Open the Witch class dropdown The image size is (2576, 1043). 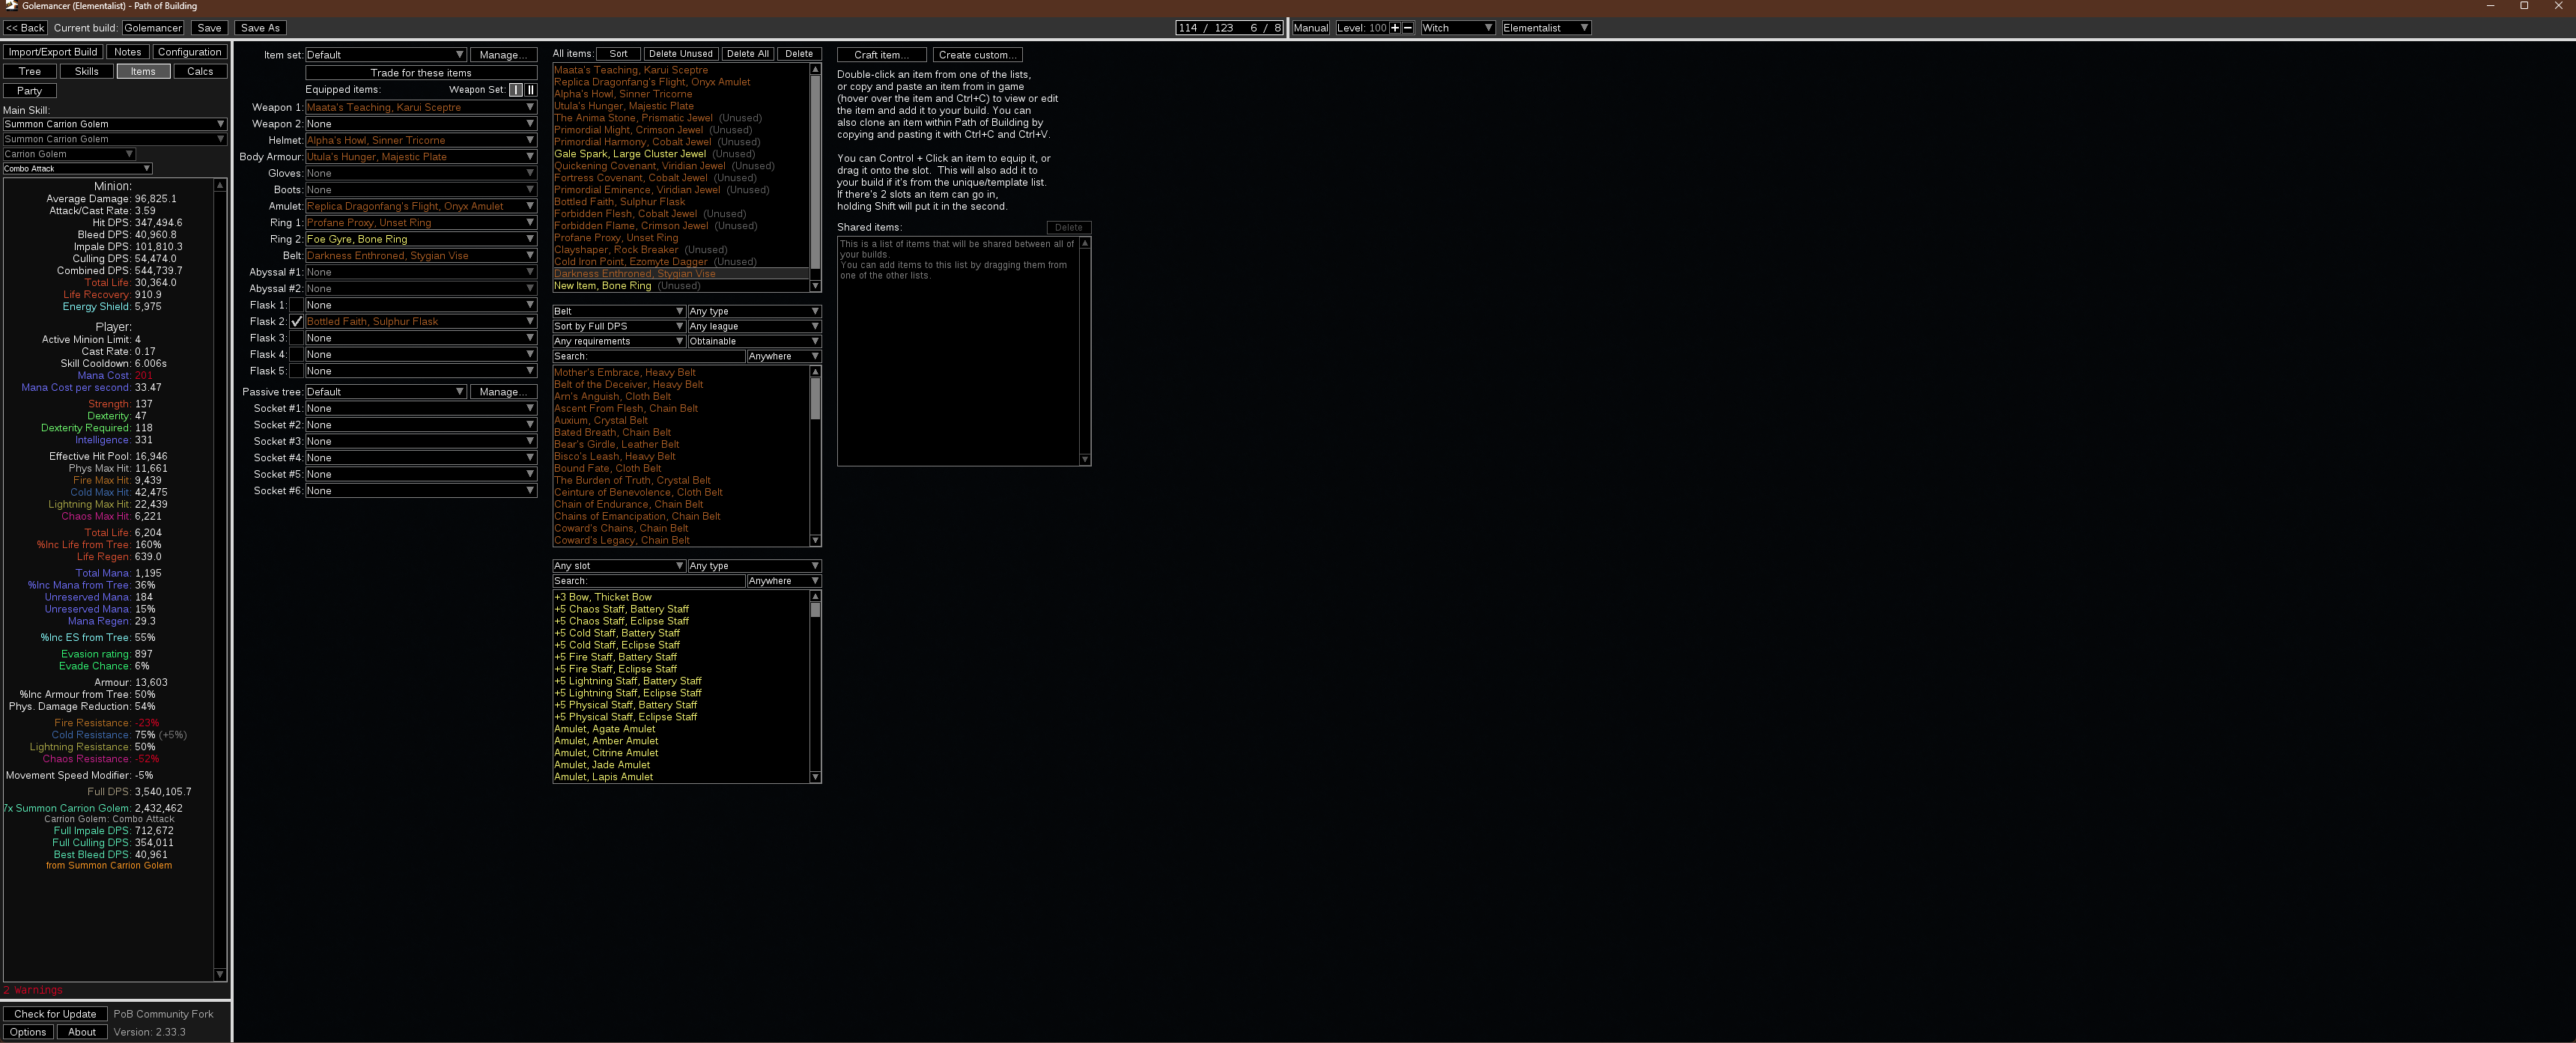(x=1457, y=28)
